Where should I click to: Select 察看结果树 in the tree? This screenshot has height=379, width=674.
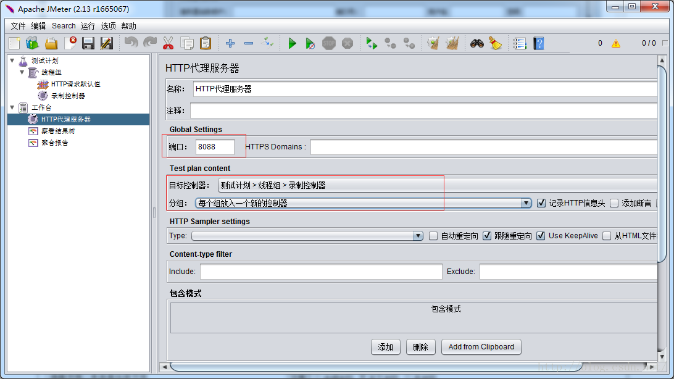click(58, 131)
